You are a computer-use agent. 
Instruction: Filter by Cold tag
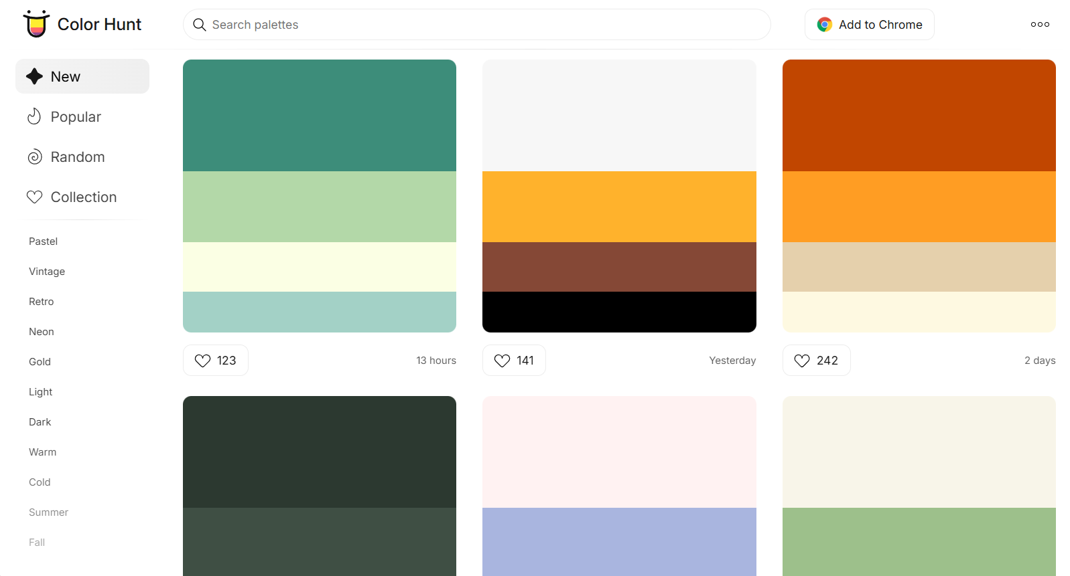click(x=40, y=482)
